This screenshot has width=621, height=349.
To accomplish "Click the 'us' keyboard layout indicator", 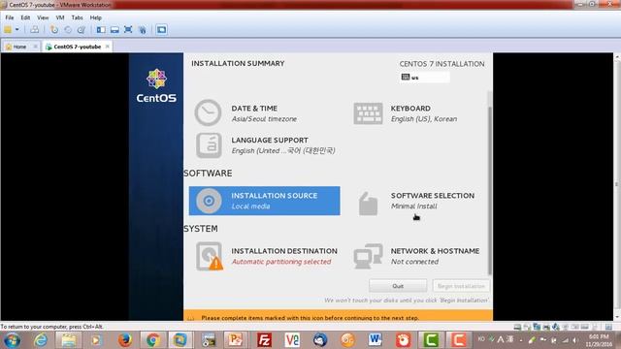I will [x=425, y=78].
